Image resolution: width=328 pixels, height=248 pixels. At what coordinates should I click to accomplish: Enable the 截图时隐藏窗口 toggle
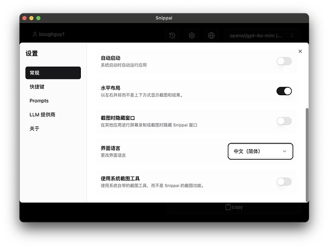(x=284, y=121)
